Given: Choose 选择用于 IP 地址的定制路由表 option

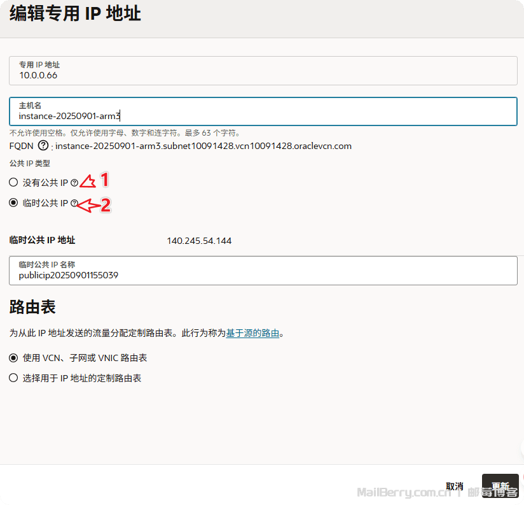Looking at the screenshot, I should pyautogui.click(x=13, y=378).
